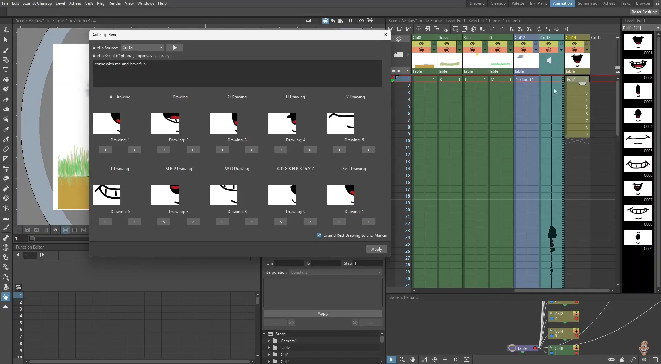This screenshot has width=661, height=364.
Task: Select the Eraser tool
Action: coord(6,100)
